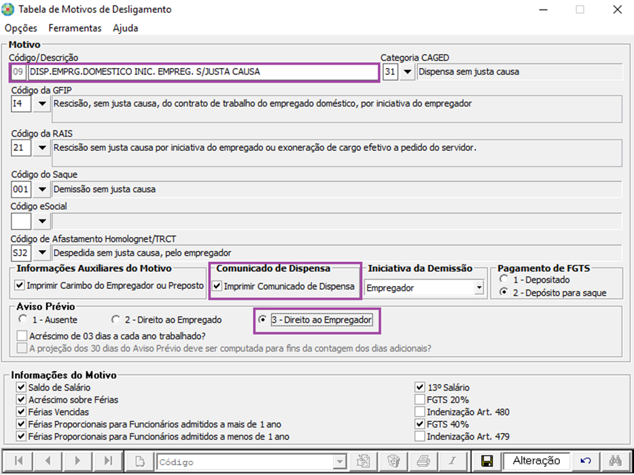Go to the previous record
Image resolution: width=634 pixels, height=475 pixels.
(48, 461)
